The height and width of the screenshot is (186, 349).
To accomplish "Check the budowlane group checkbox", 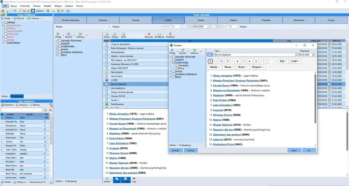I will [x=6, y=43].
